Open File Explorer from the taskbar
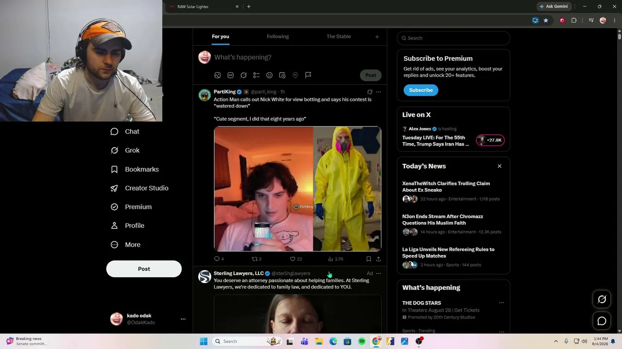This screenshot has width=622, height=349. tap(319, 341)
